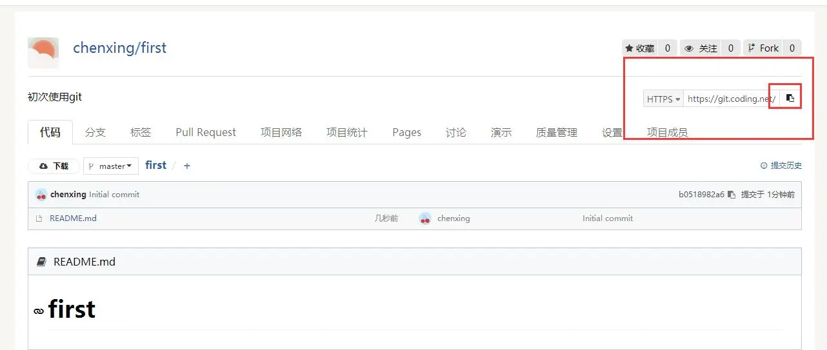This screenshot has height=350, width=827.
Task: Open the chenxing/first repository title link
Action: coord(119,48)
